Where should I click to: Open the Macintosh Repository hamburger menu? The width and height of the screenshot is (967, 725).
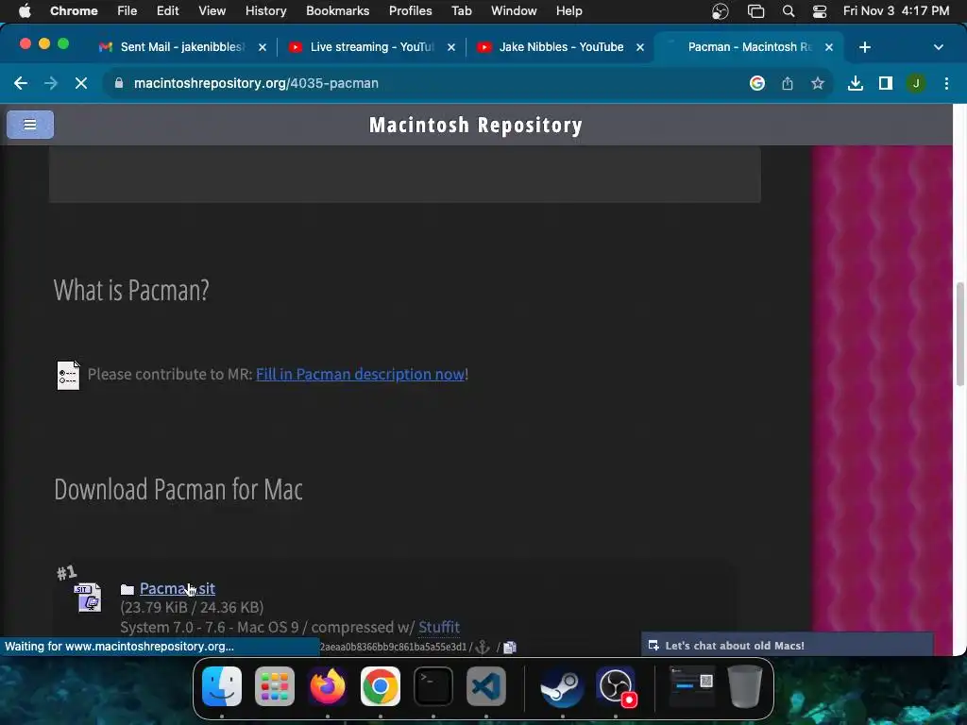(29, 125)
